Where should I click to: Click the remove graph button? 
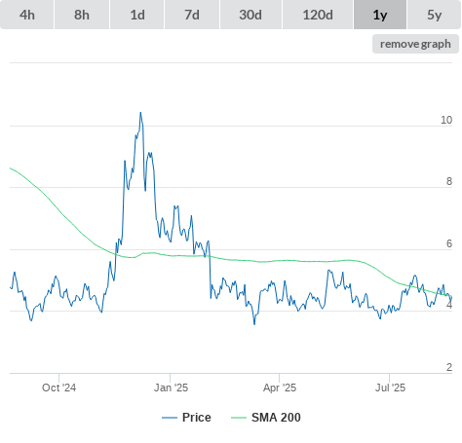point(415,44)
